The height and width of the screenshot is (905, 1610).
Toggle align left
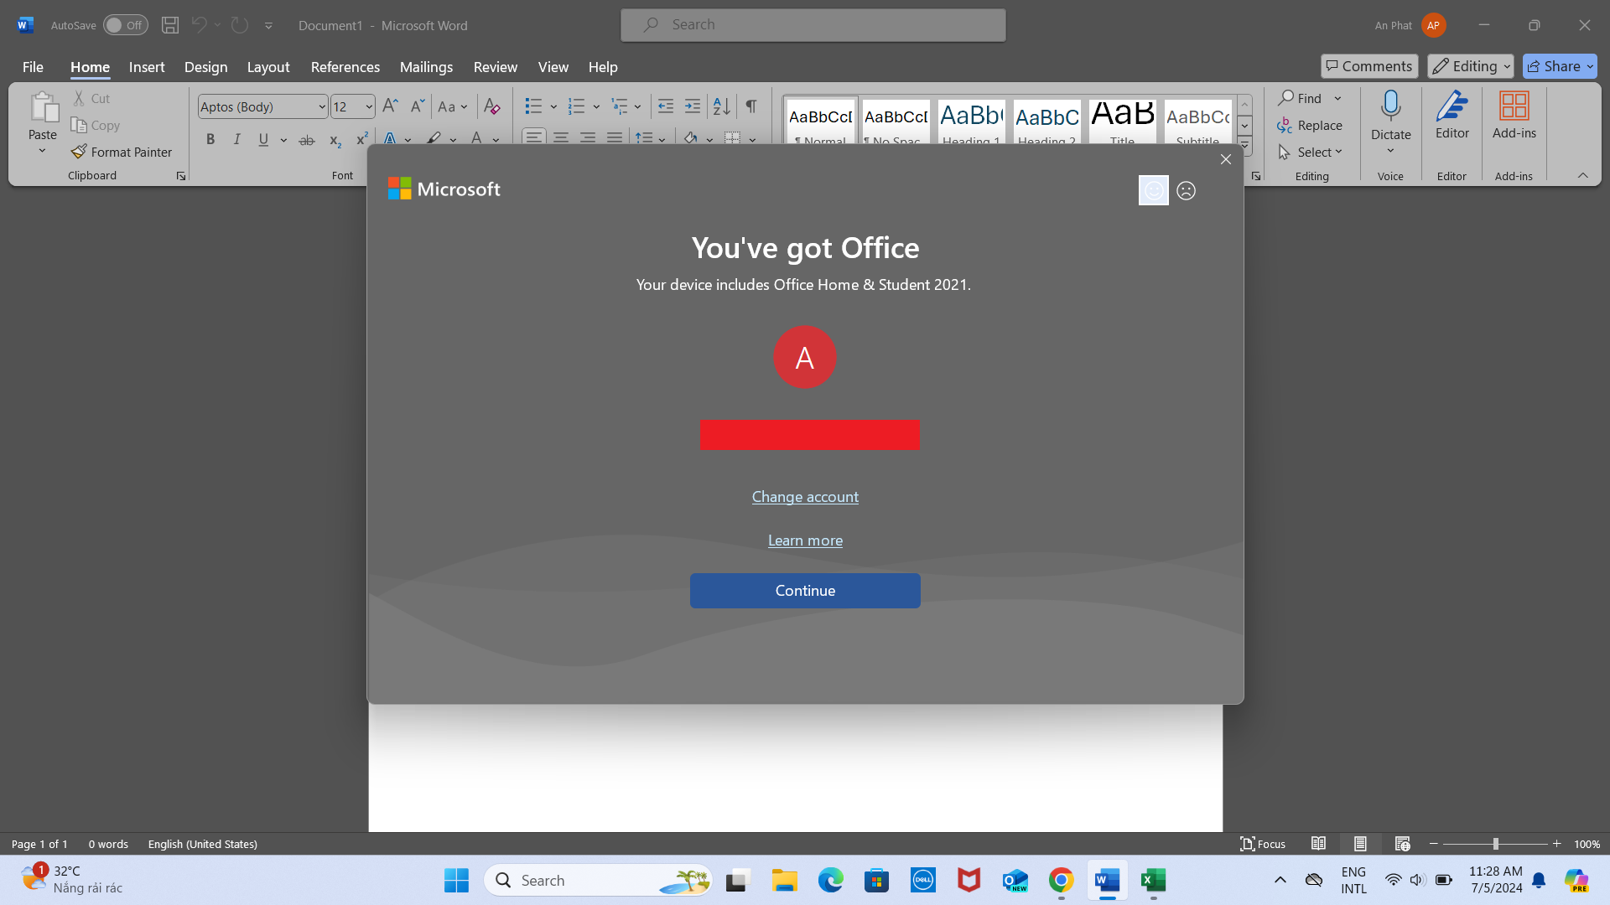(x=534, y=137)
